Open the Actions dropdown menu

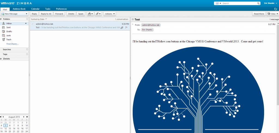point(110,14)
